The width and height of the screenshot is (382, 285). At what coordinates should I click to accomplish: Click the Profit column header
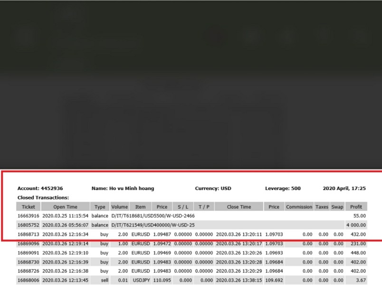pyautogui.click(x=356, y=207)
